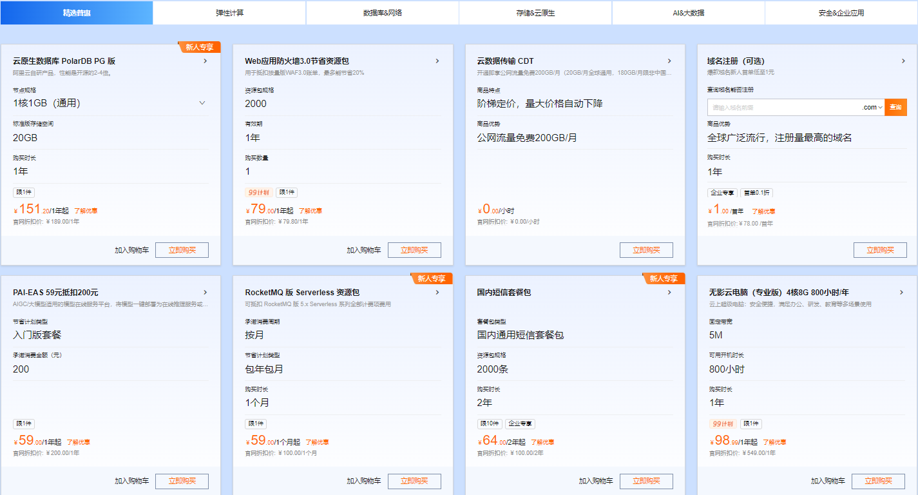Viewport: 918px width, 495px height.
Task: Click the orange 查询 domain button
Action: pyautogui.click(x=895, y=108)
